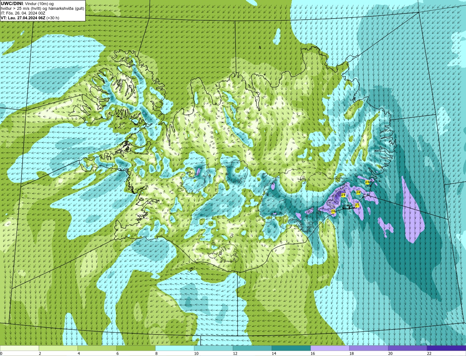The height and width of the screenshot is (356, 466).
Task: Select the 8–10 m/s light cyan legend swatch
Action: (x=175, y=348)
